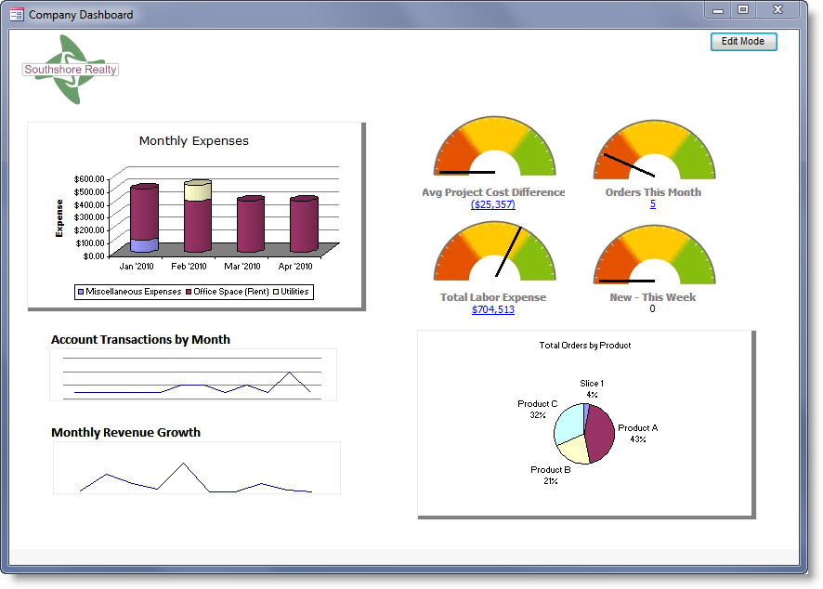Viewport: 823px width, 589px height.
Task: Select the Total Labor Expense gauge
Action: 493,254
